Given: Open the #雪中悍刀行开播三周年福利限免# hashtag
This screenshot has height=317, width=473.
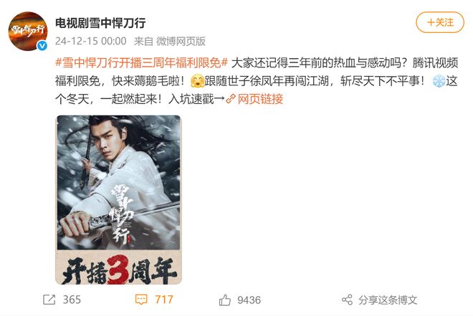Looking at the screenshot, I should (x=141, y=63).
